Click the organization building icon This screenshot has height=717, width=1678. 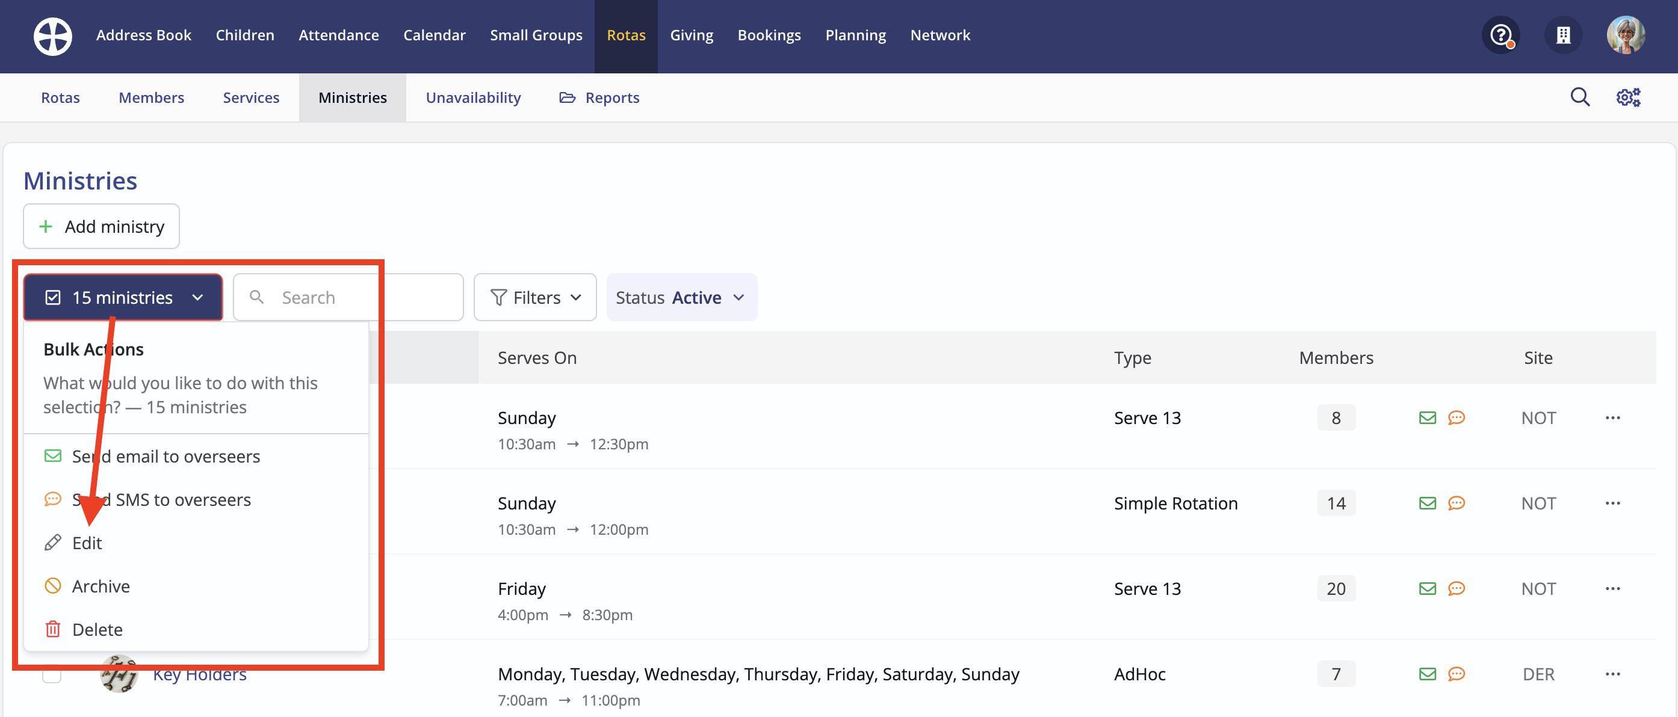1564,35
